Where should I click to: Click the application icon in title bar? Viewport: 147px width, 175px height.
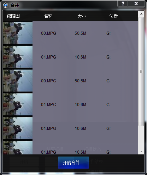tap(5, 5)
